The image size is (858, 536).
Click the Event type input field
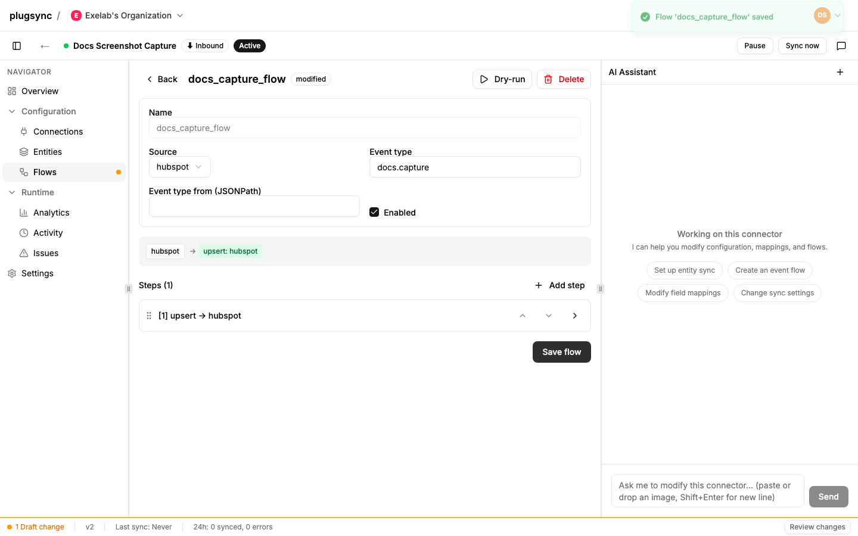475,167
